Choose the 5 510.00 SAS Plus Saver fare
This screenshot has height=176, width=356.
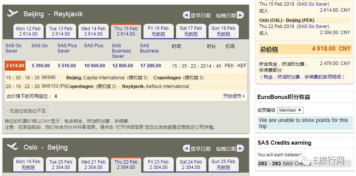pyautogui.click(x=67, y=66)
